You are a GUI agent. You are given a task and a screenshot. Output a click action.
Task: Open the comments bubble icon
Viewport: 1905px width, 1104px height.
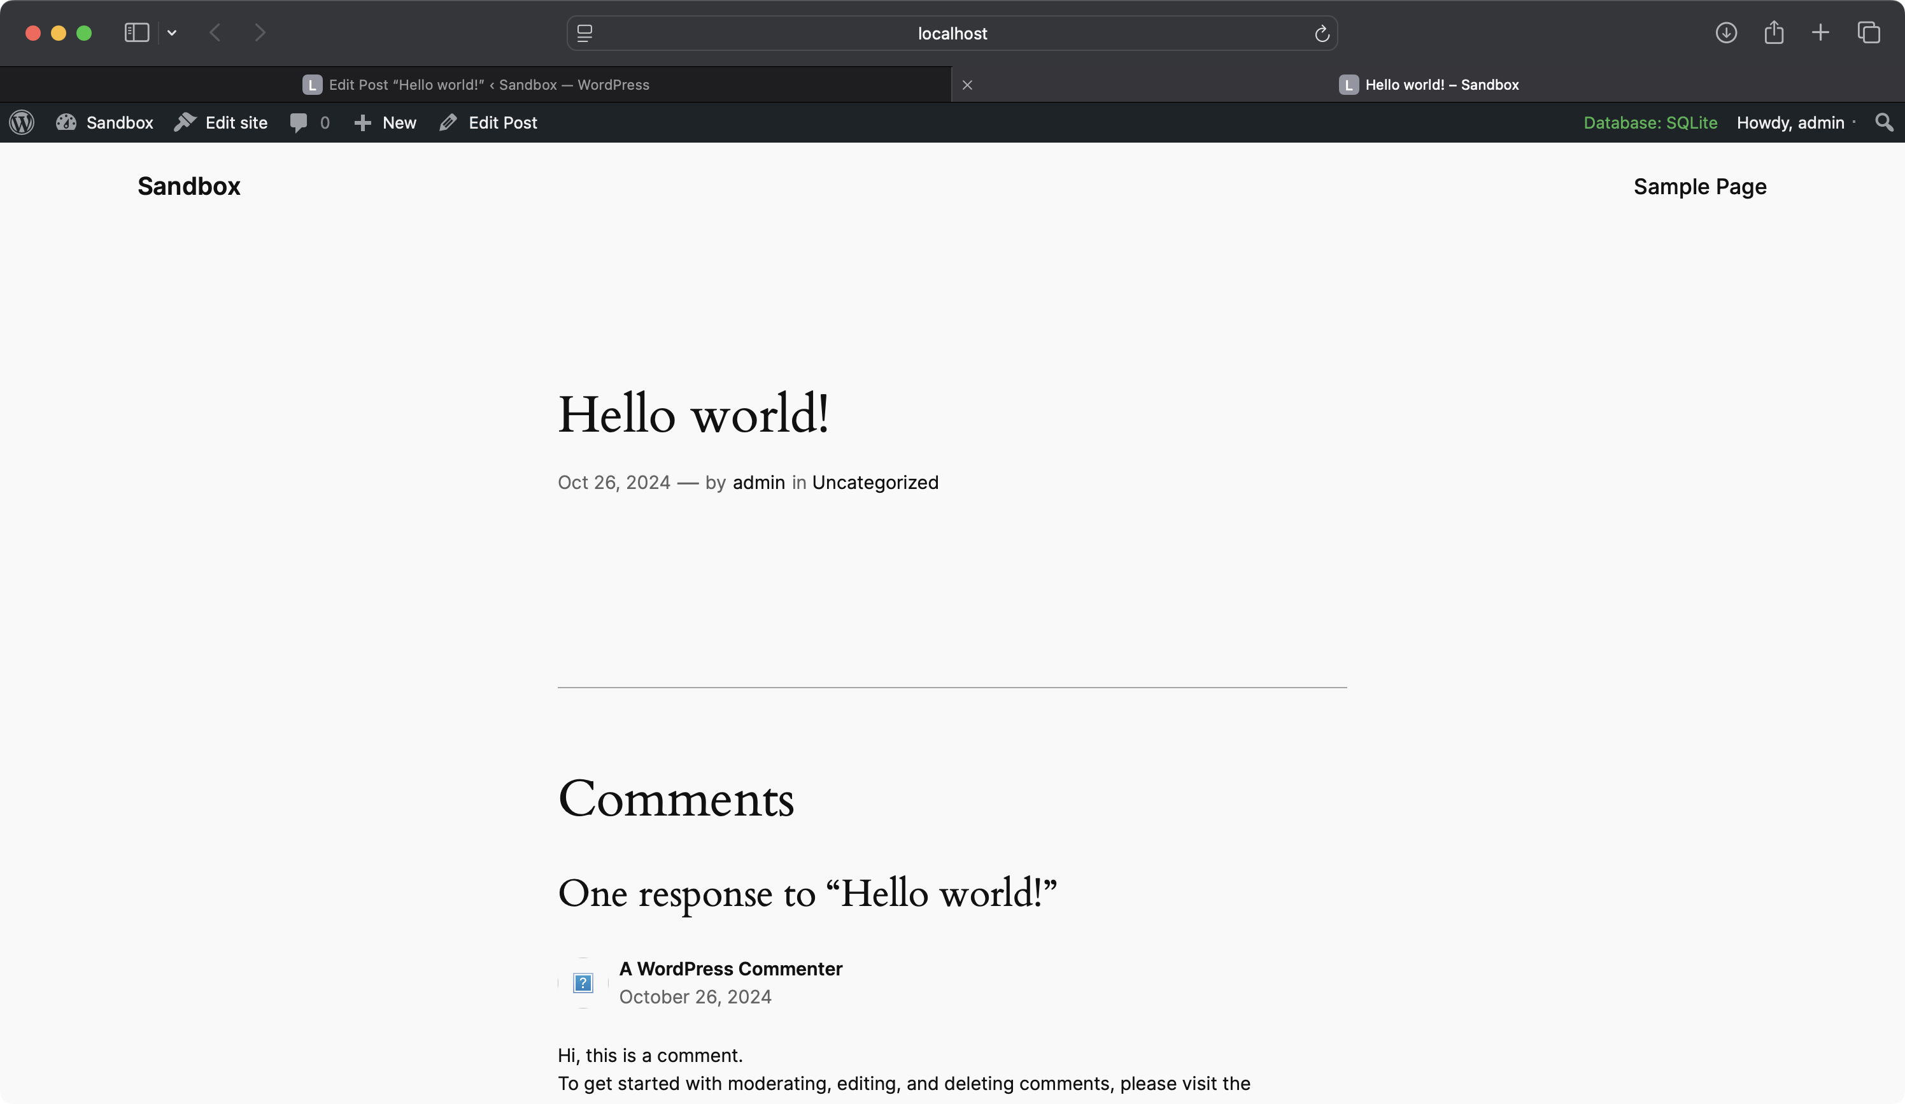(299, 122)
